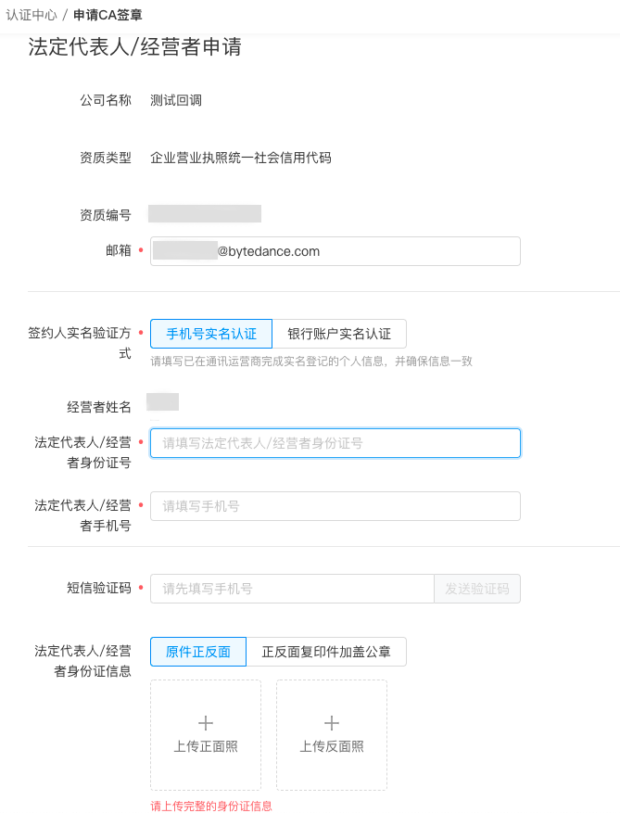This screenshot has width=620, height=813.
Task: Open the 认证中心 breadcrumb link
Action: (x=32, y=15)
